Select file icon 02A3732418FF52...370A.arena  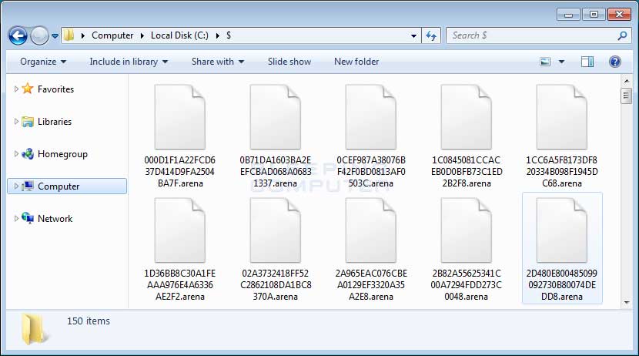click(276, 230)
